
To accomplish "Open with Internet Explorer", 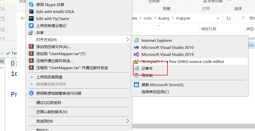I will tap(189, 40).
